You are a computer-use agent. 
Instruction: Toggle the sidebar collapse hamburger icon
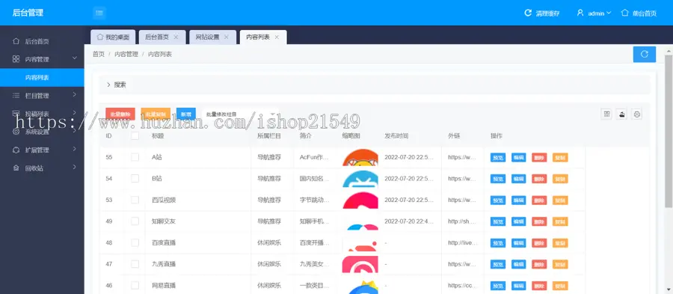[99, 13]
